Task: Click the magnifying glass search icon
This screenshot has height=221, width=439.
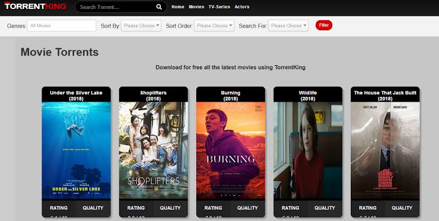Action: (159, 7)
